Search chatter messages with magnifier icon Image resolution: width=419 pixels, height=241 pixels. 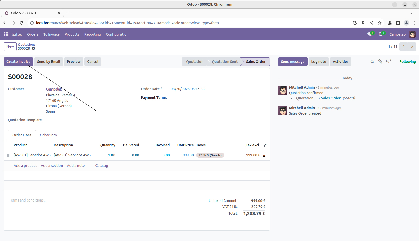tap(372, 62)
